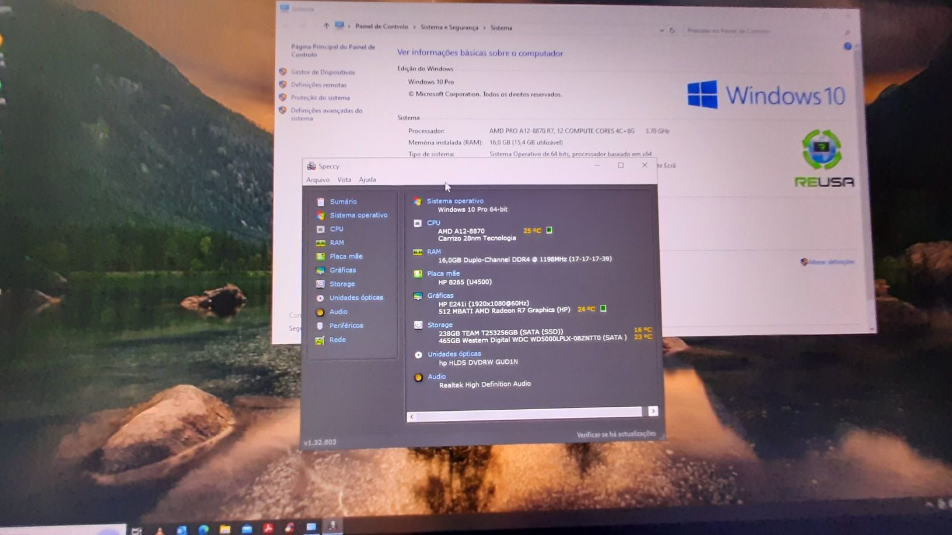Select the Periféricos item in sidebar

coord(346,326)
